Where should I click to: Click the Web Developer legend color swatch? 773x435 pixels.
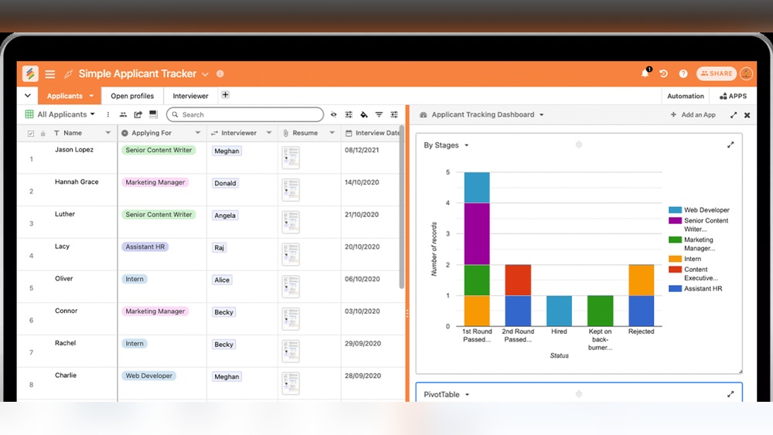(675, 210)
